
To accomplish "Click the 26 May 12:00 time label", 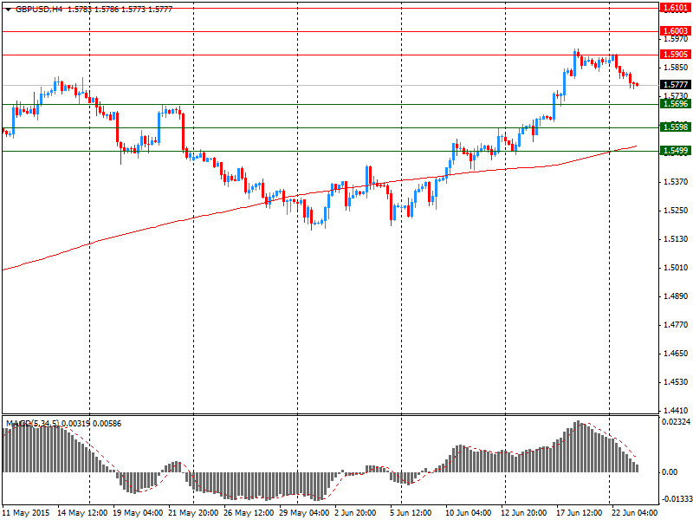I will pos(249,513).
